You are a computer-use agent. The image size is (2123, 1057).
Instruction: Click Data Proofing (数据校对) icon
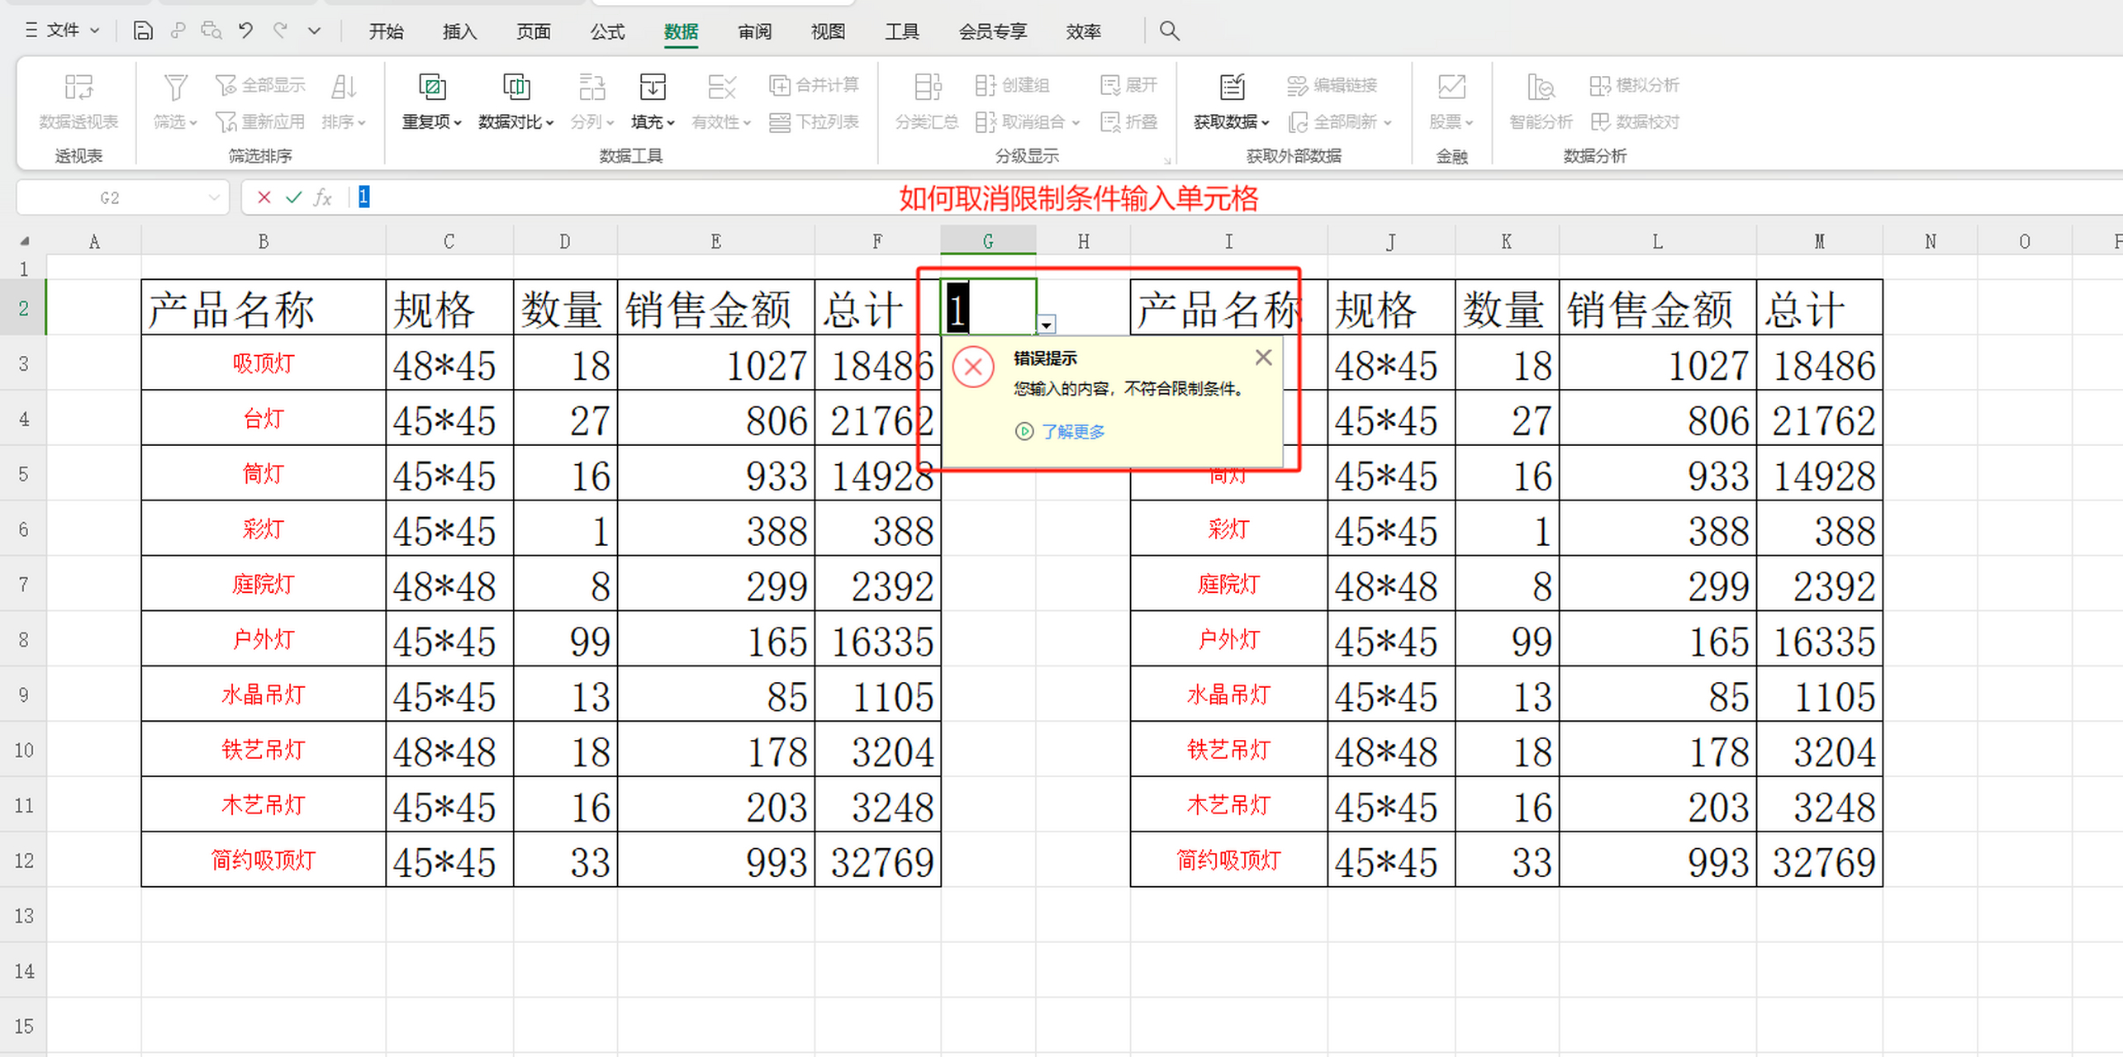click(x=1635, y=122)
